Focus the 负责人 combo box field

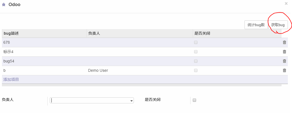click(x=92, y=100)
